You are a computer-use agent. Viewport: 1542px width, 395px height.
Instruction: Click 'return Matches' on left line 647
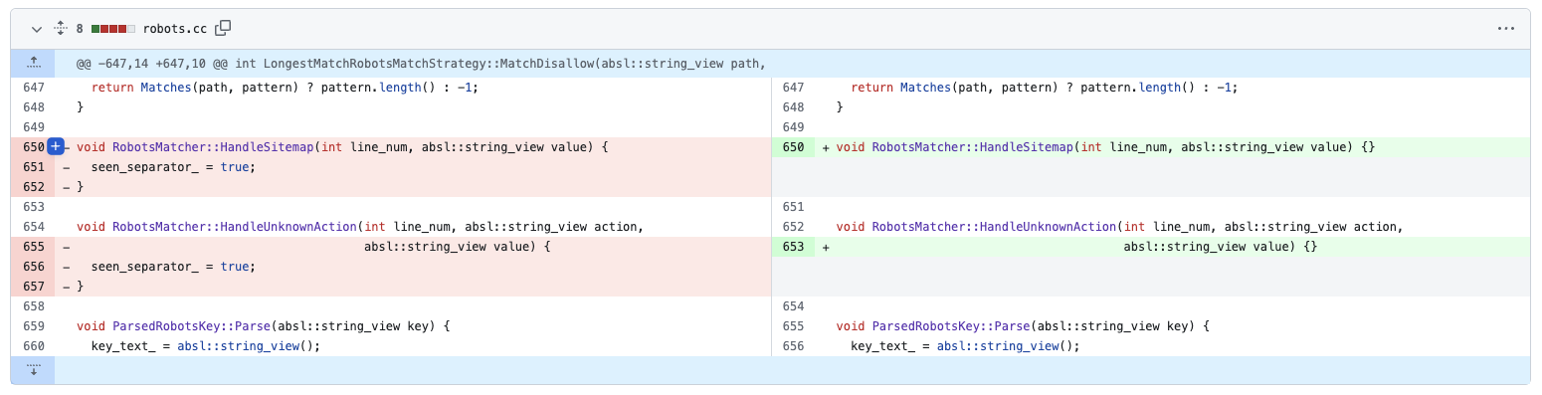(x=140, y=88)
